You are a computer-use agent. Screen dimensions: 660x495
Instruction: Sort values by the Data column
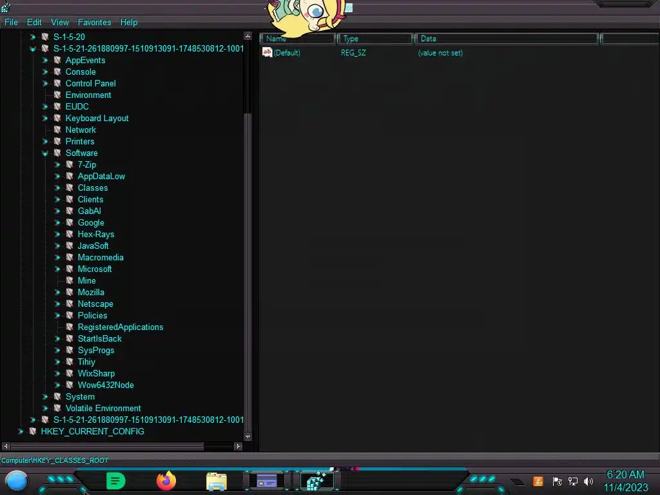pos(507,39)
